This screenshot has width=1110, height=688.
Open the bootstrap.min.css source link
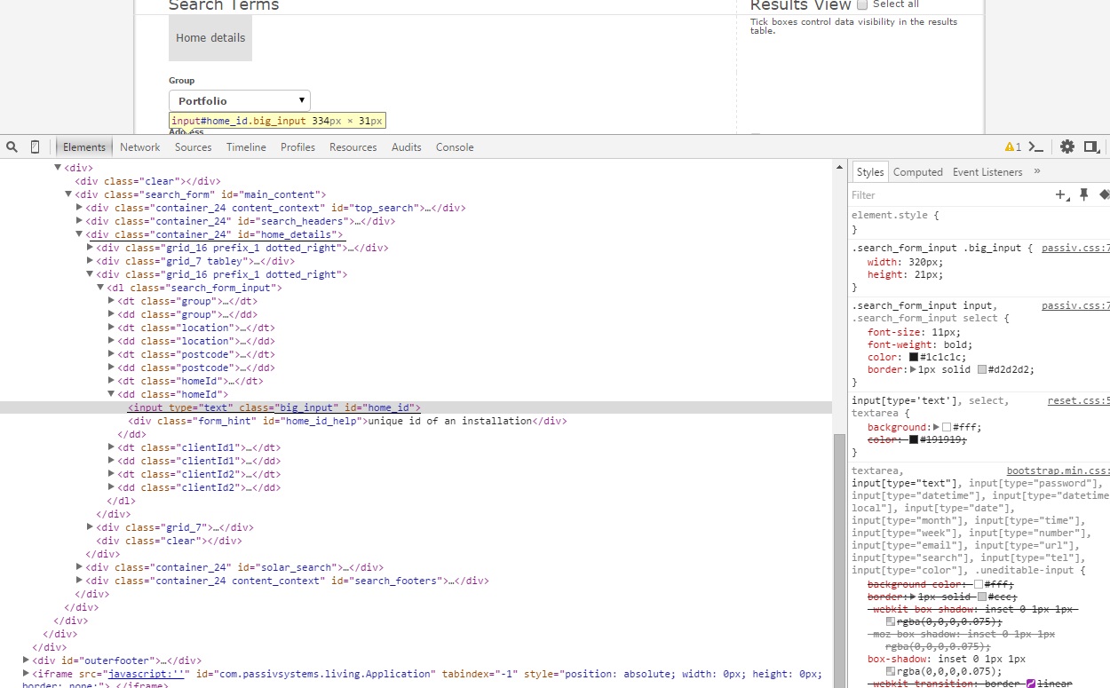(1058, 471)
